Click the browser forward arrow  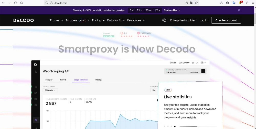(x=9, y=3)
